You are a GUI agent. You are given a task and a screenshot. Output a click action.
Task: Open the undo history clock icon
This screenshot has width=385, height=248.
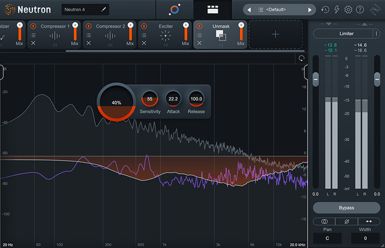[x=325, y=10]
